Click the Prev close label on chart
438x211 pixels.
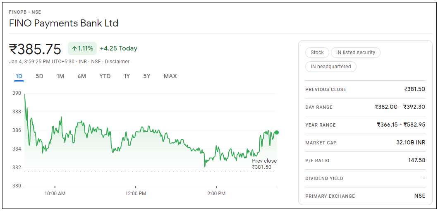click(264, 161)
